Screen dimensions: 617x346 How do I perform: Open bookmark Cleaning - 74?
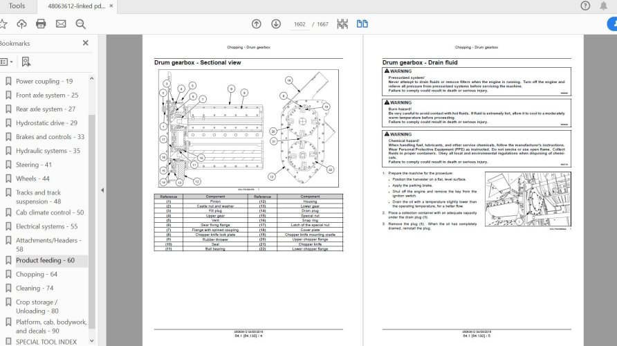34,288
